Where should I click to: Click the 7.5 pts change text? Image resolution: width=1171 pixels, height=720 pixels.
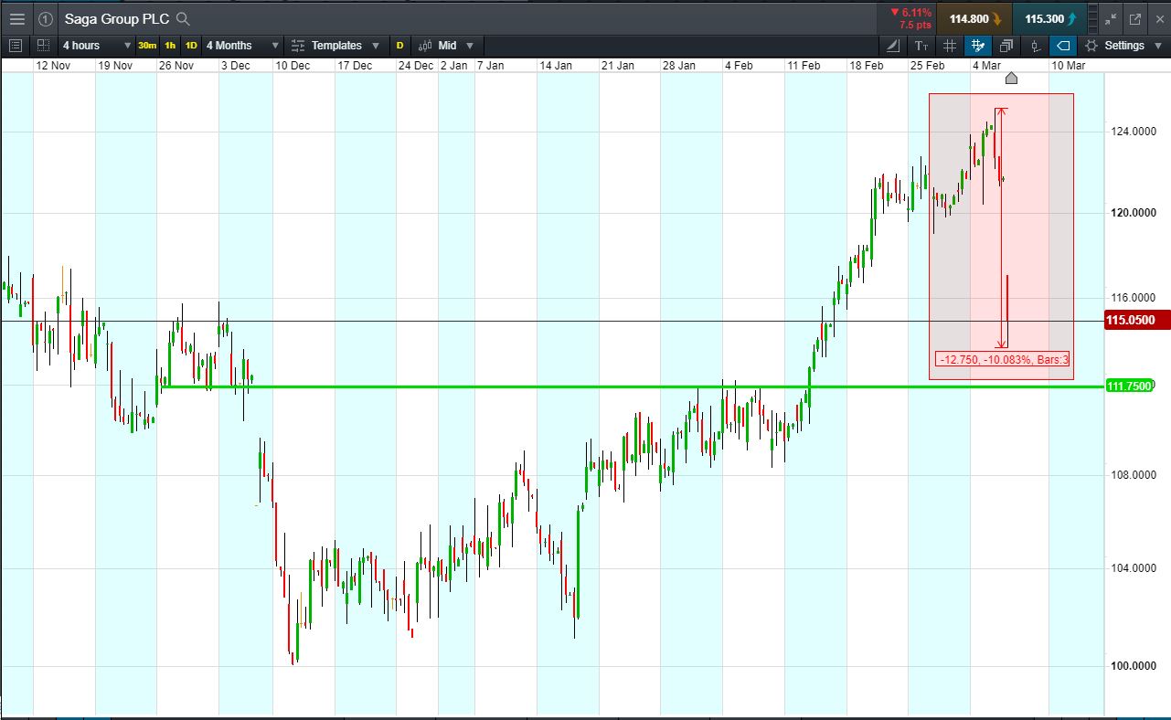[915, 26]
